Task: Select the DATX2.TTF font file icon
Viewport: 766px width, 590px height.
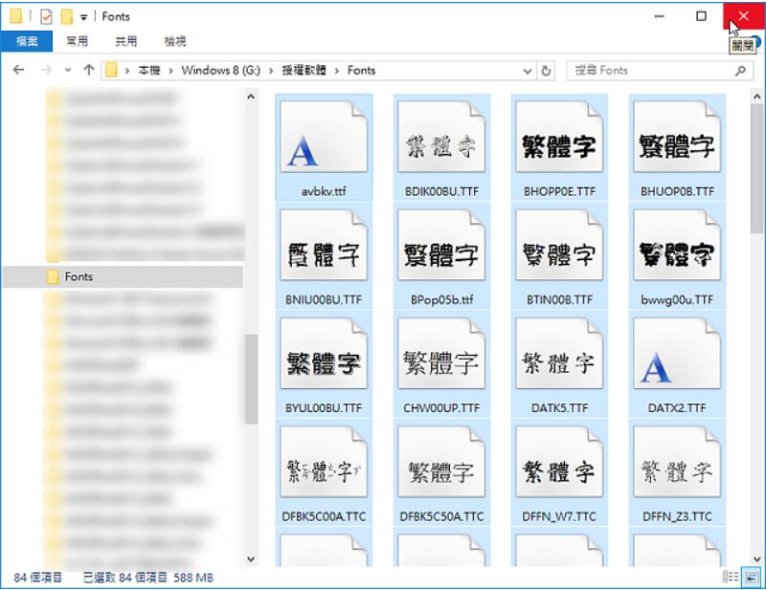Action: [x=677, y=354]
